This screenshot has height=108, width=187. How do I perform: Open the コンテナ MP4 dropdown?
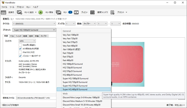(27, 41)
